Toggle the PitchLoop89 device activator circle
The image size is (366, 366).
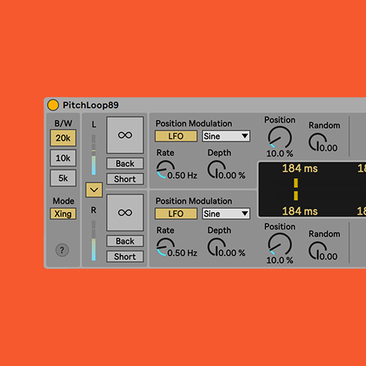(x=53, y=105)
